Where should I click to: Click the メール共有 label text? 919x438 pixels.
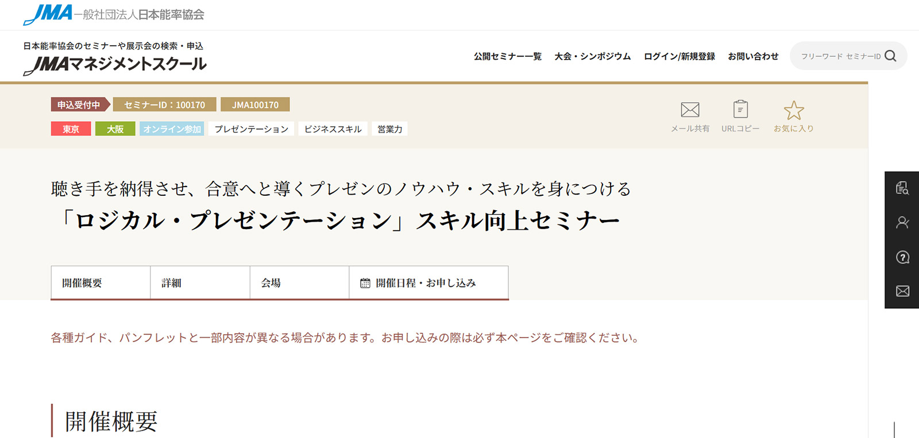690,129
